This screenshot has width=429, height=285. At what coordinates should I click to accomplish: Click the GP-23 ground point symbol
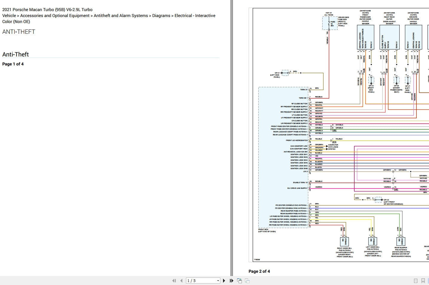coord(378,200)
